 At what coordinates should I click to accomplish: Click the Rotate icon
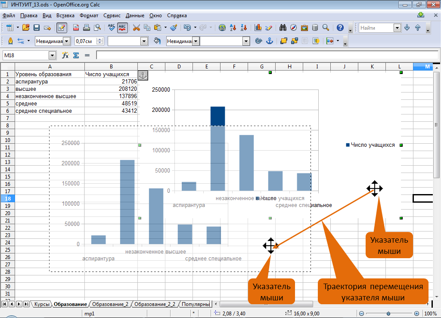click(x=258, y=41)
